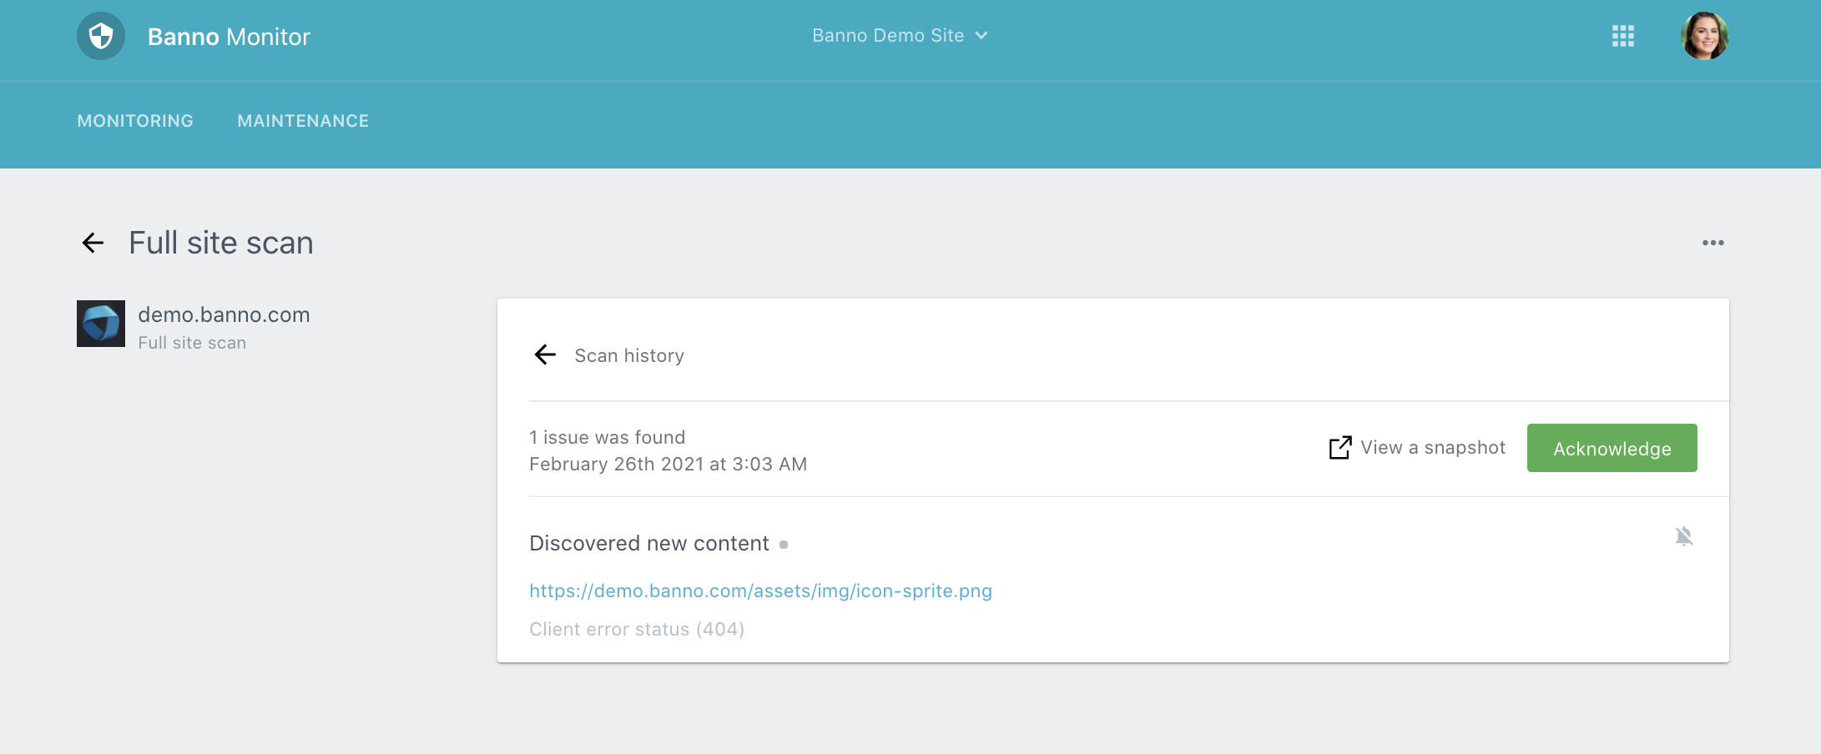
Task: Click the Scan history label
Action: point(629,355)
